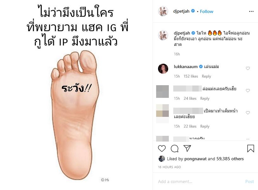Save post with the bookmark icon
Viewport: 258px width, 190px height.
tap(251, 148)
